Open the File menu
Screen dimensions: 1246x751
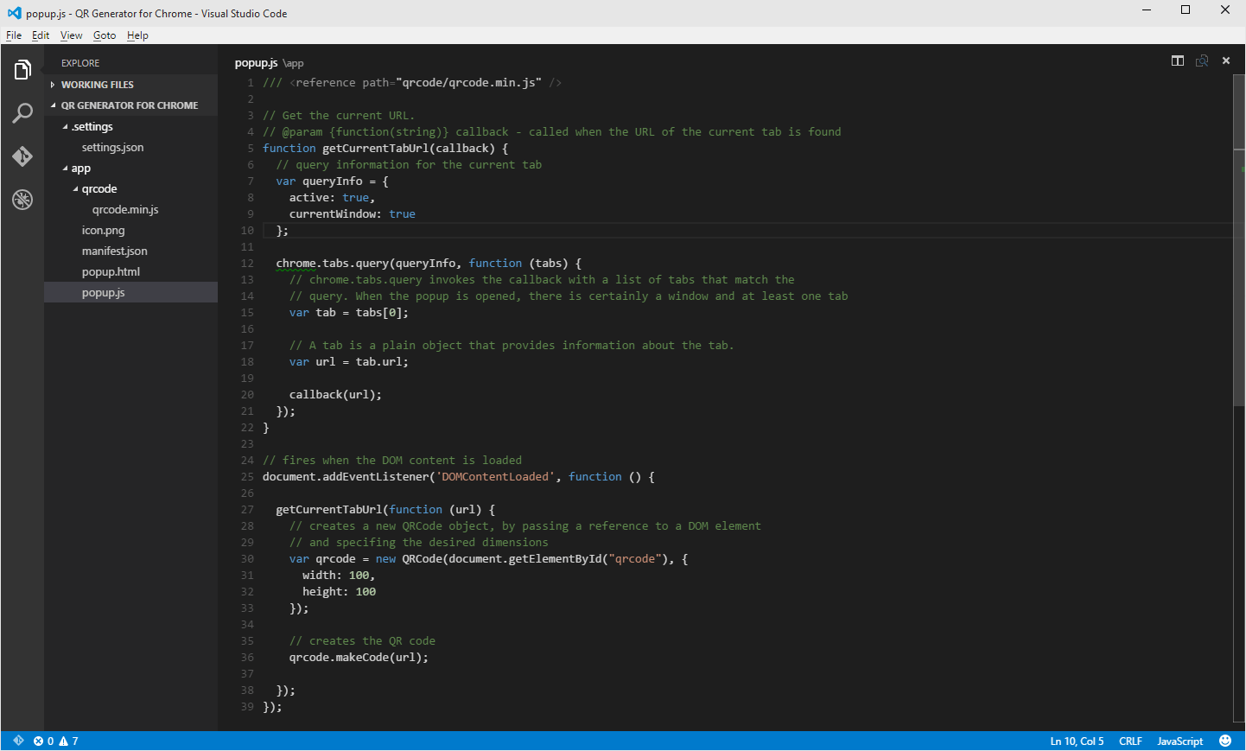pyautogui.click(x=14, y=35)
